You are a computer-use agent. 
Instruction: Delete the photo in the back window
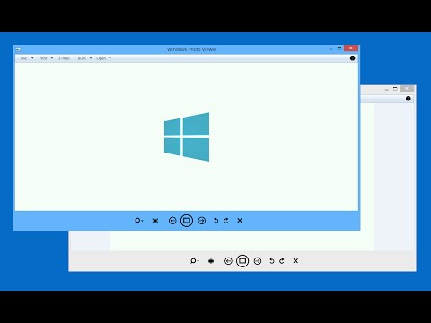coord(295,261)
